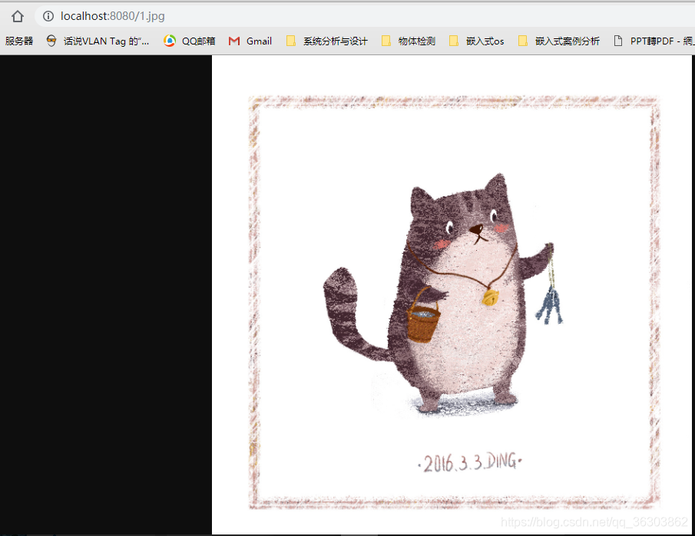This screenshot has height=536, width=695.
Task: Click folder icon beside 物体检测
Action: click(386, 41)
